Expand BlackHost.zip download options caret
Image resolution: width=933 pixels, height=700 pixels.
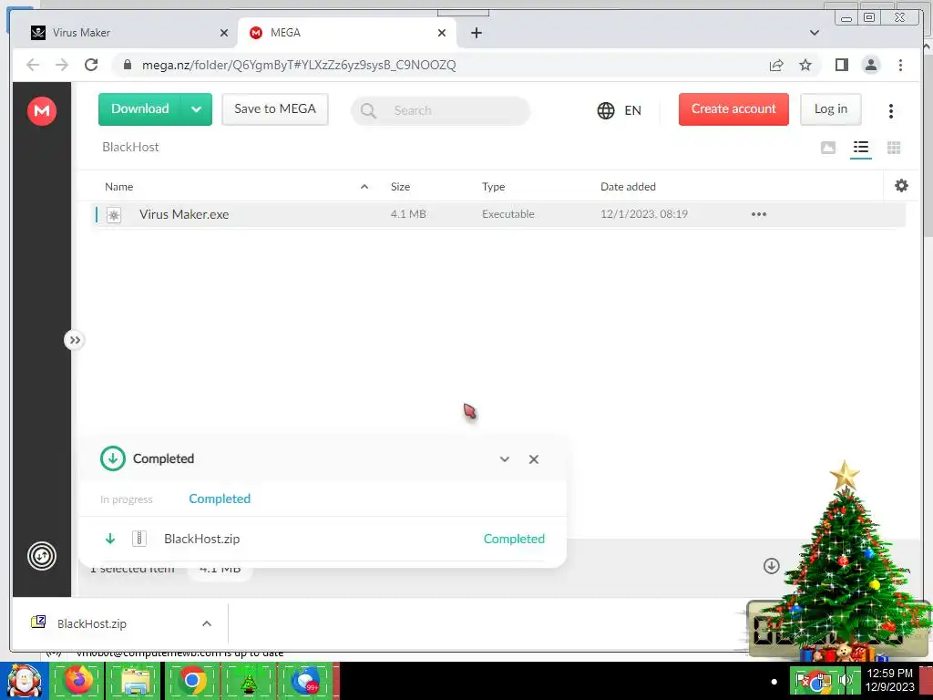tap(207, 623)
